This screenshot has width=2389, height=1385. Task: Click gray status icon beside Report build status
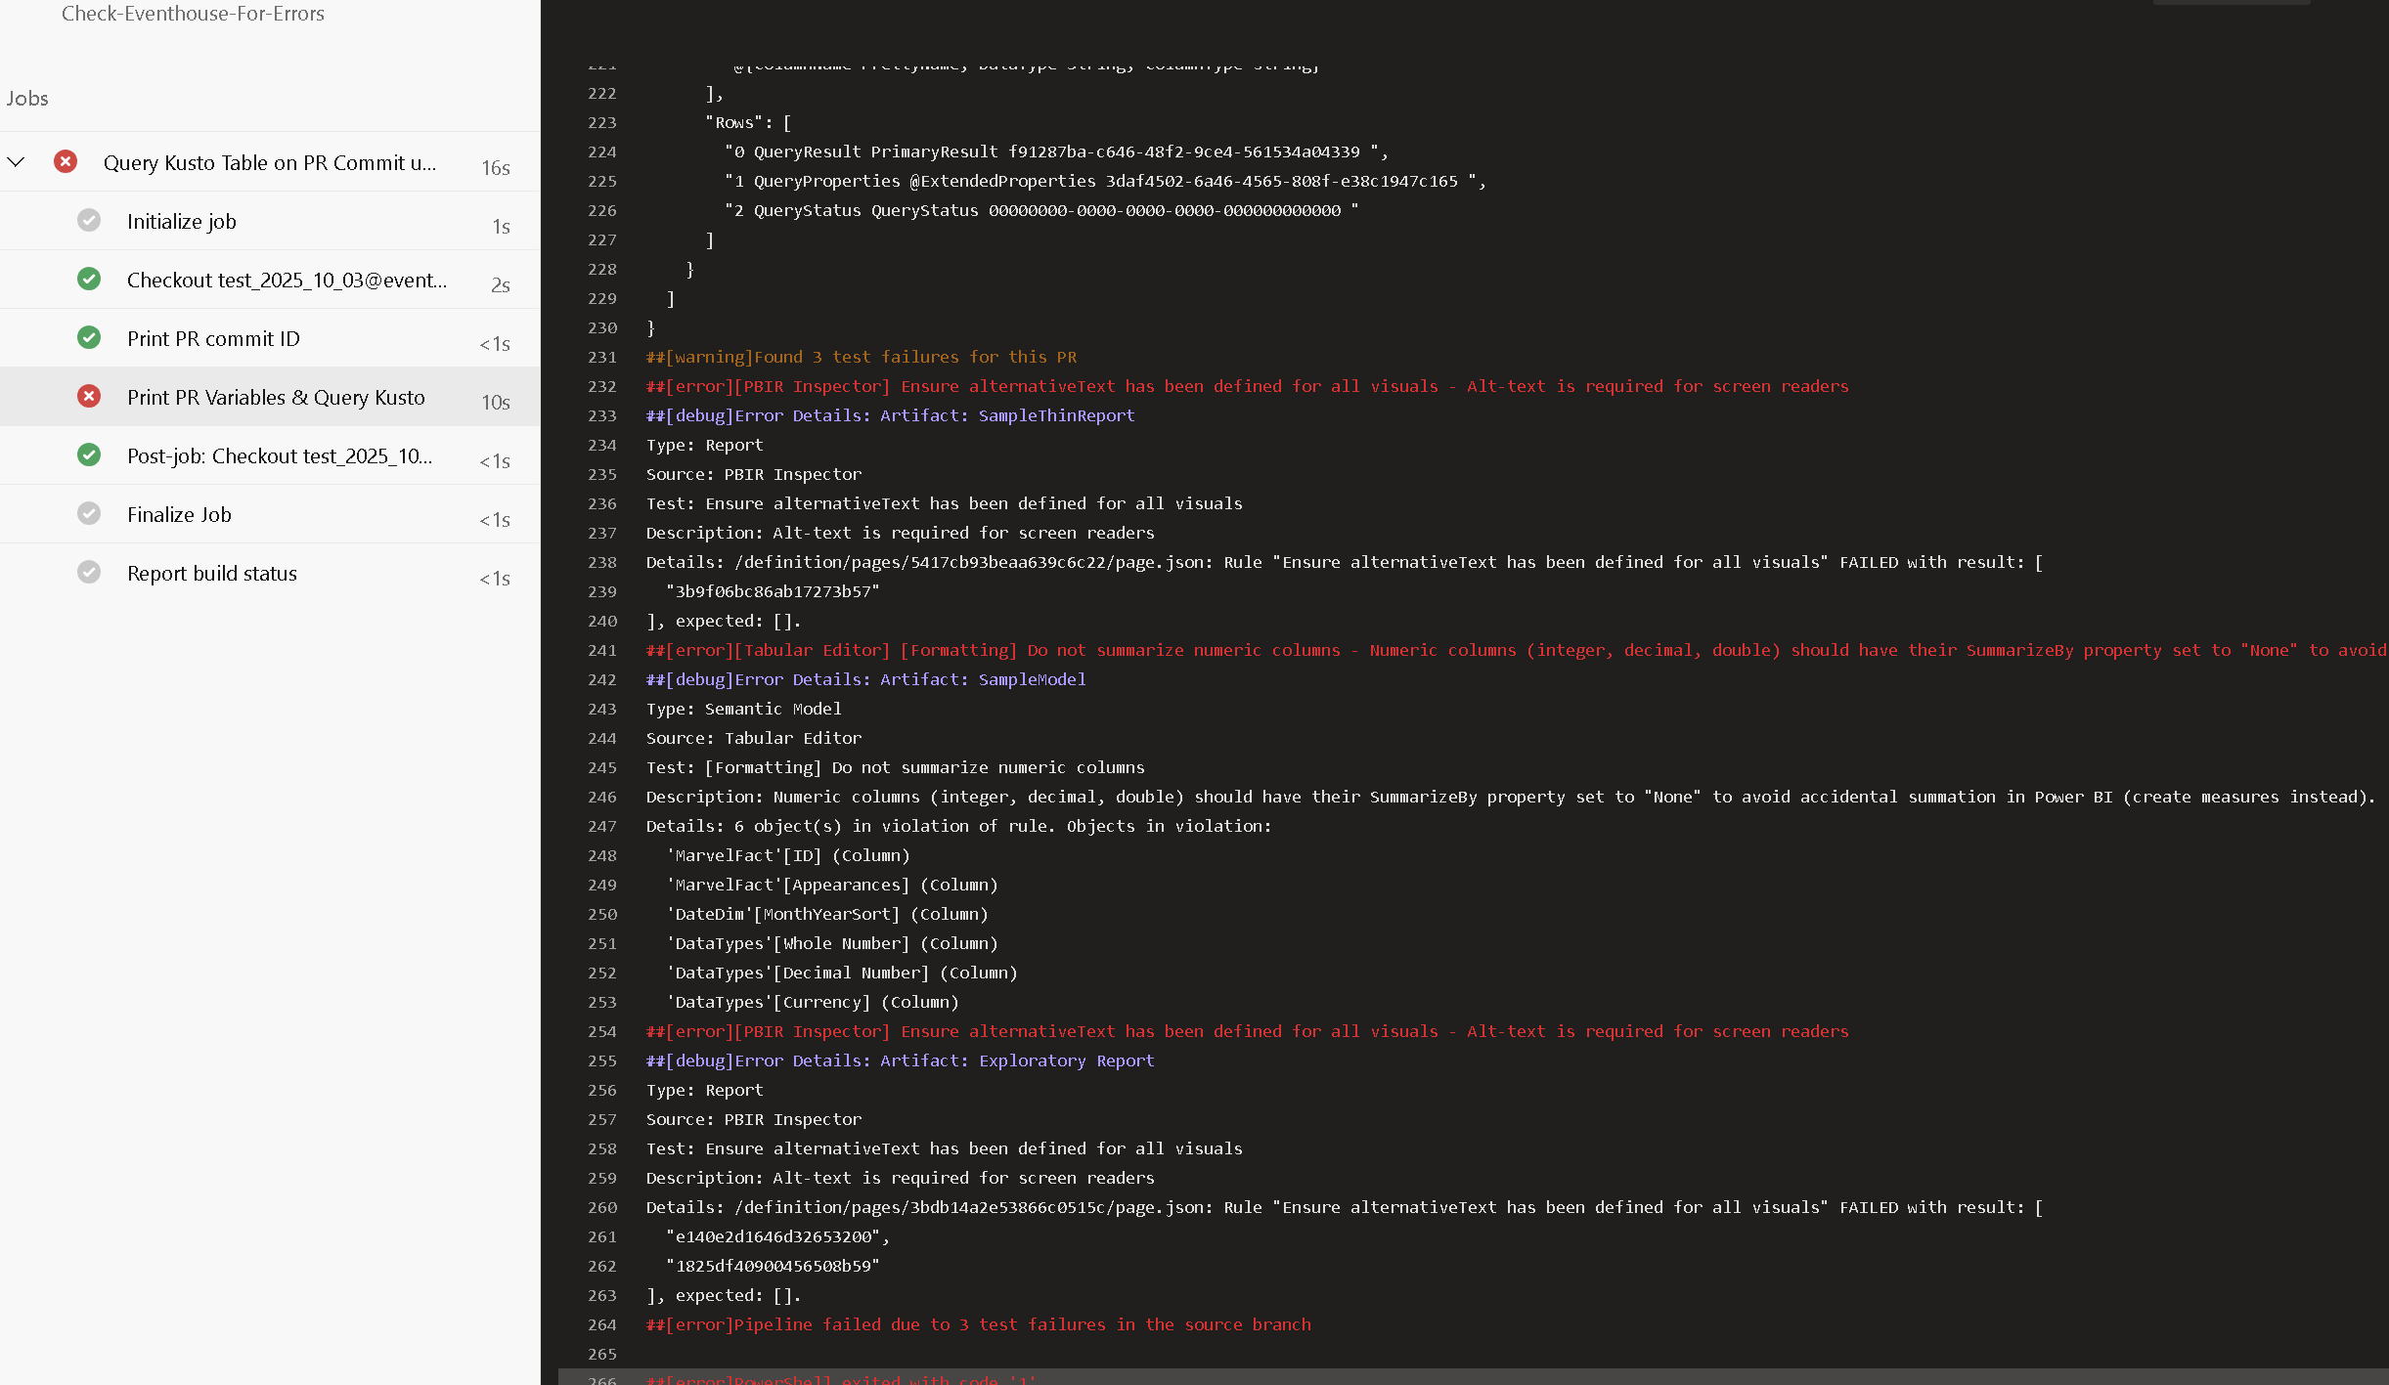(x=89, y=573)
